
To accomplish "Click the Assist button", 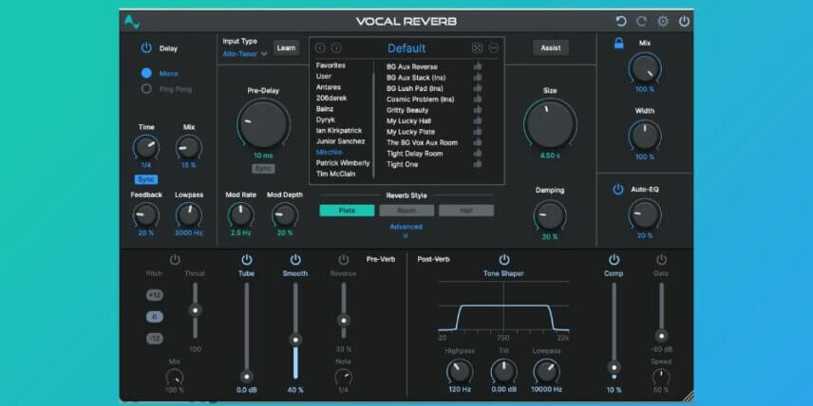I will [x=551, y=47].
